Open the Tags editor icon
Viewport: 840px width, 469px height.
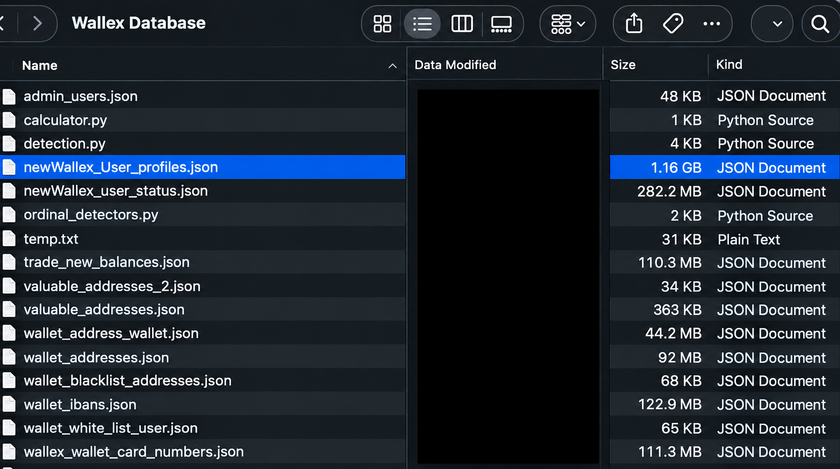(673, 24)
